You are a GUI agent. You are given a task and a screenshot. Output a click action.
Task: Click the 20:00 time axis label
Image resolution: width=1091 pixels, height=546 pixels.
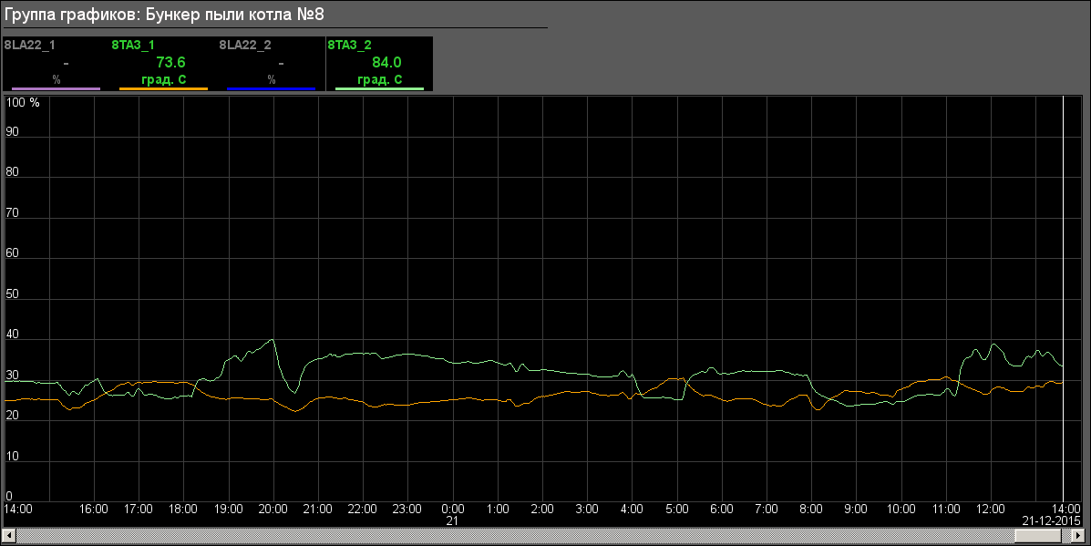(x=273, y=509)
